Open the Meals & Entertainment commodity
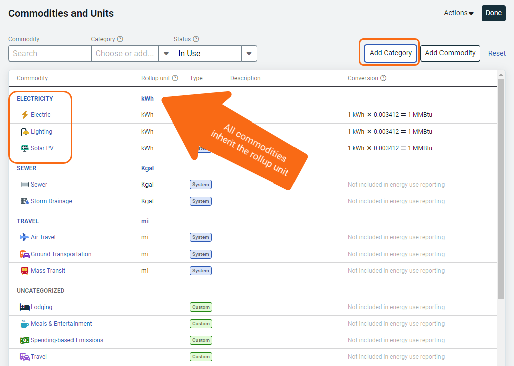 (61, 324)
